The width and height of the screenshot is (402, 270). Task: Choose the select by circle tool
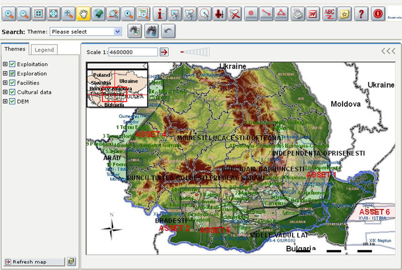[x=204, y=13]
